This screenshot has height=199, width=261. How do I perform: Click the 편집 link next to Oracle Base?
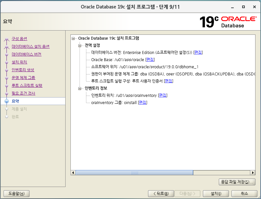point(150,60)
